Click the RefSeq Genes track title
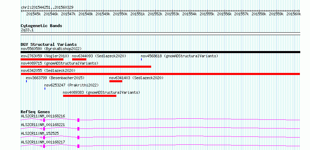This screenshot has width=310, height=150. (x=36, y=112)
